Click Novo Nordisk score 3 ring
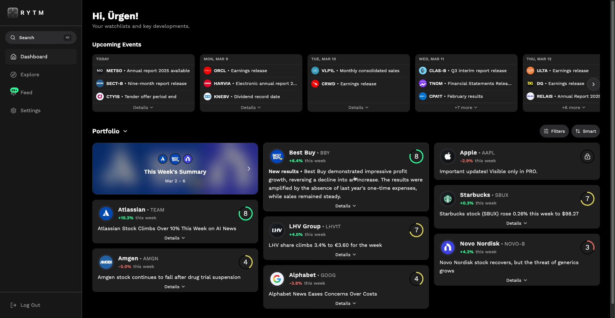The image size is (615, 318). pos(587,247)
